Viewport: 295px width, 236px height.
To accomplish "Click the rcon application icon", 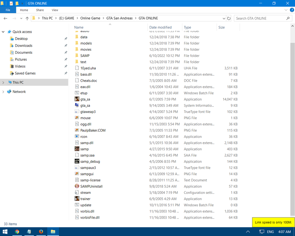I will 77,136.
